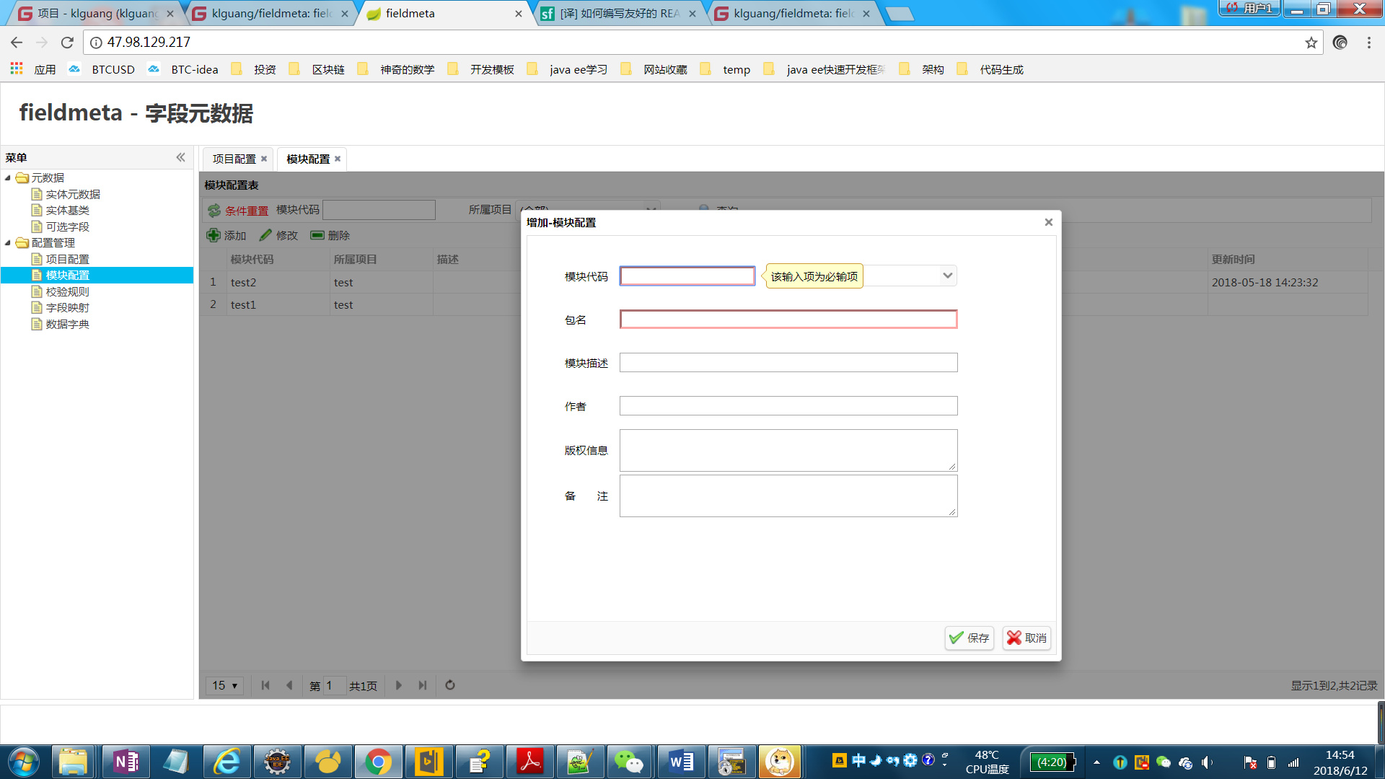The image size is (1385, 779).
Task: Open the Windows Start menu
Action: (24, 762)
